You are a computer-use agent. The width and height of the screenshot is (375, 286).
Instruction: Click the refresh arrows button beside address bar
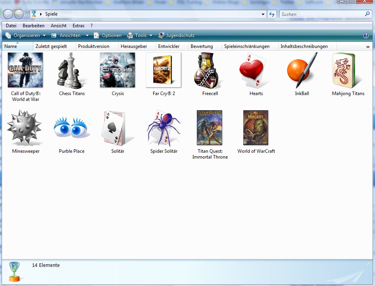[272, 14]
